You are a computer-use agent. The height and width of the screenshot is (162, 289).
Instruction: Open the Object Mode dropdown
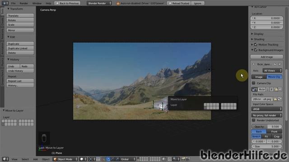tap(65, 159)
